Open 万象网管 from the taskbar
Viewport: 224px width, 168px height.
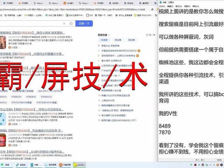65,165
